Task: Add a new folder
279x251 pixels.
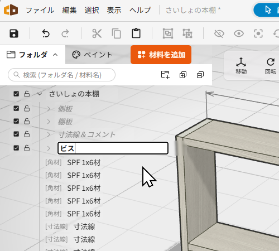Action: coord(165,75)
